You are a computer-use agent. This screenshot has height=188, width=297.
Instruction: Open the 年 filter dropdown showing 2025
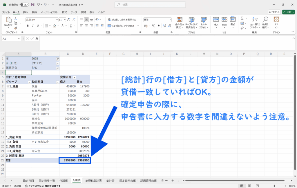coord(57,59)
